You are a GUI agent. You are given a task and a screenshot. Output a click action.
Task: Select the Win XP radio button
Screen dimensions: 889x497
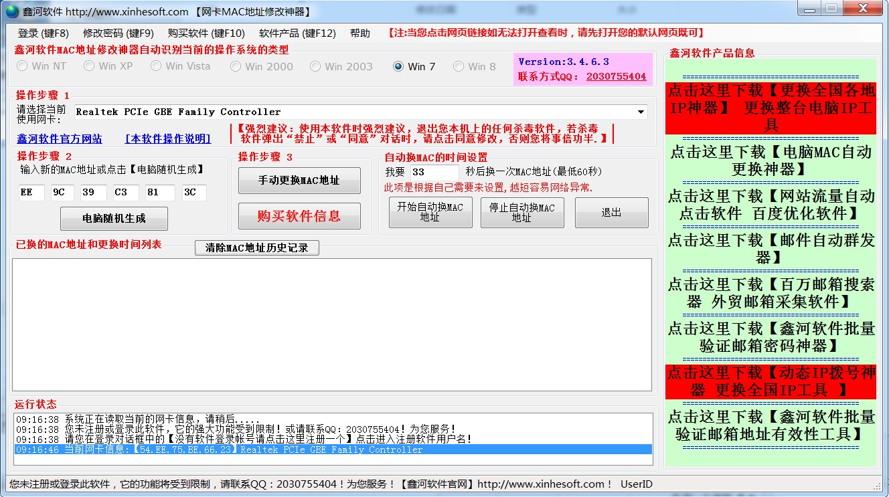(x=108, y=66)
